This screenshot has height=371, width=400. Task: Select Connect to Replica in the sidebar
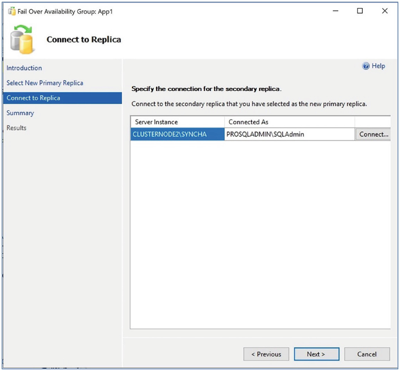pos(33,98)
